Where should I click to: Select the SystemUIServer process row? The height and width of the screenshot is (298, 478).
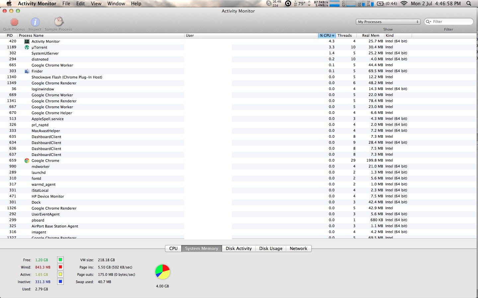(239, 53)
